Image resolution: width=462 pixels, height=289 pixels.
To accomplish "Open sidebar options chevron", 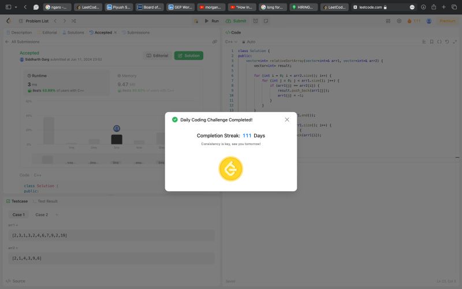I will pos(16,7).
